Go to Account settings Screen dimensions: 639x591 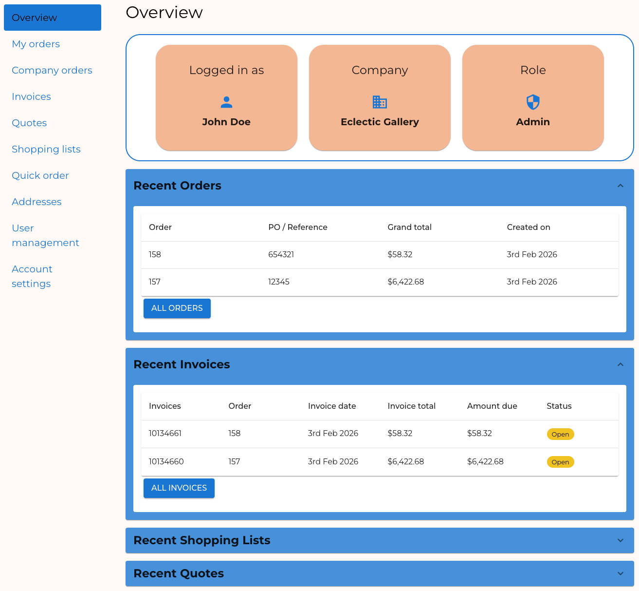32,276
